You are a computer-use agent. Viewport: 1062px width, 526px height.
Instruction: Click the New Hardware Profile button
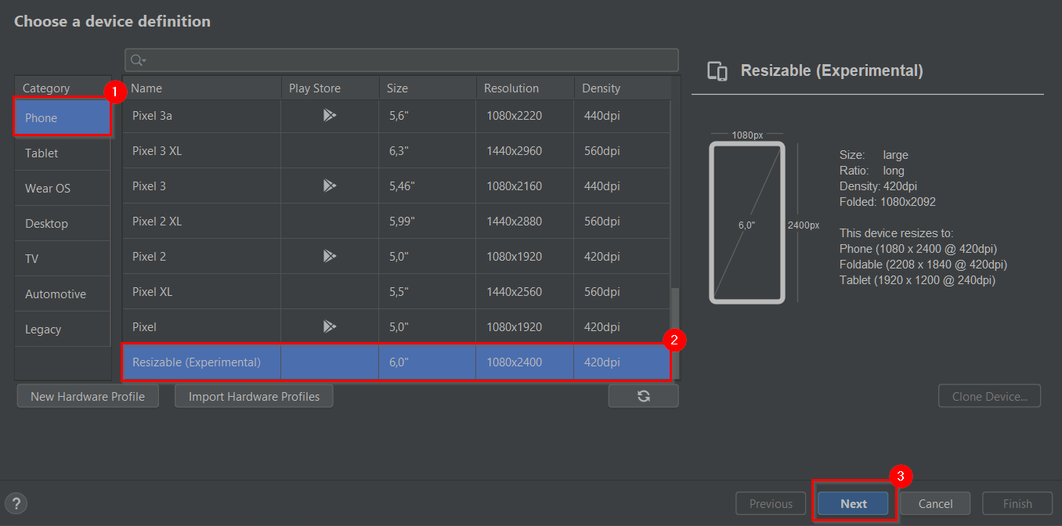pyautogui.click(x=88, y=396)
